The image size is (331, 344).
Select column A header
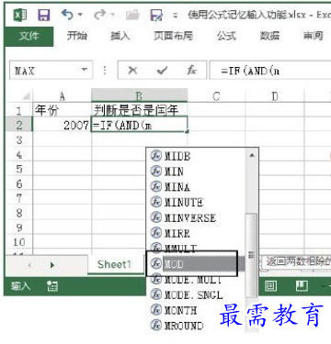tap(62, 96)
